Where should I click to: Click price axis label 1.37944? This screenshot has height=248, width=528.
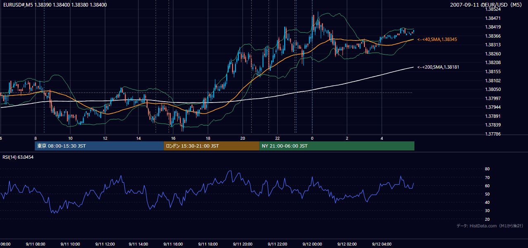(x=493, y=107)
